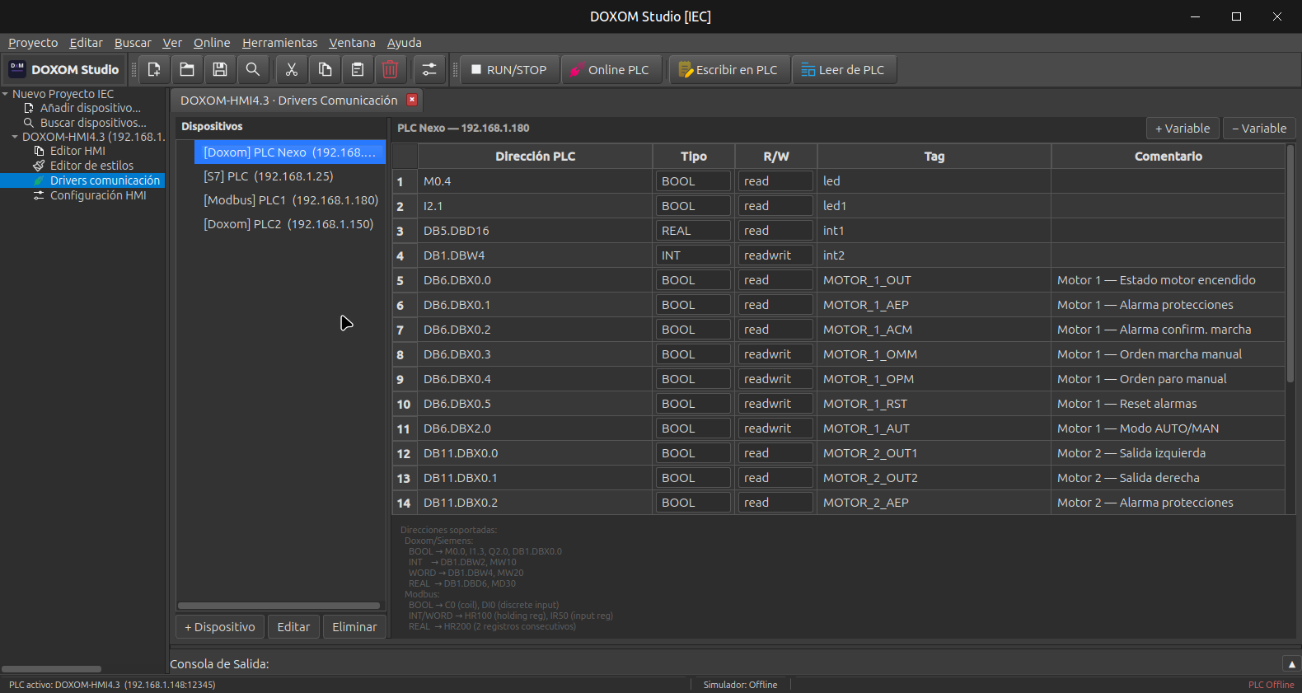
Task: Open R/W dropdown for MOTOR_1_AUT row
Action: click(775, 428)
